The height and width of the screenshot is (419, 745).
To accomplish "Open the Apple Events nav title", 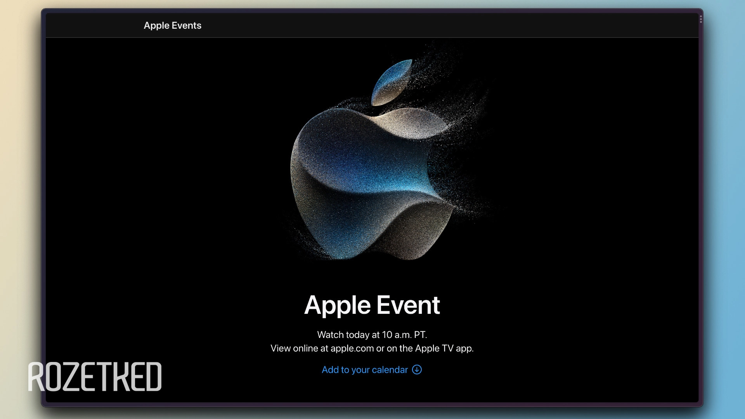I will (x=172, y=26).
